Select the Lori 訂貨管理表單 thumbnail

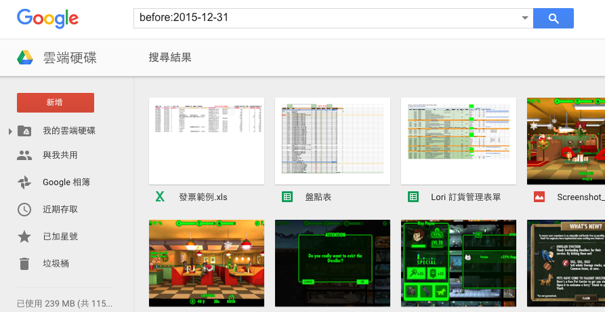click(459, 141)
